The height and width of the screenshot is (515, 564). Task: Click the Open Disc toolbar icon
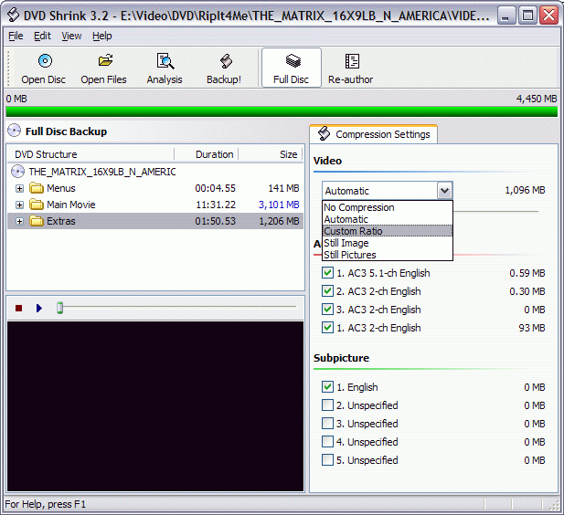click(44, 62)
